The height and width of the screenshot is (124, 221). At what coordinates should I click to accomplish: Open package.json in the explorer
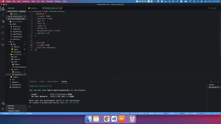pyautogui.click(x=17, y=85)
